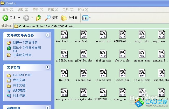The image size is (169, 109).
Task: Select the isoct2.shx file icon
Action: pyautogui.click(x=142, y=73)
